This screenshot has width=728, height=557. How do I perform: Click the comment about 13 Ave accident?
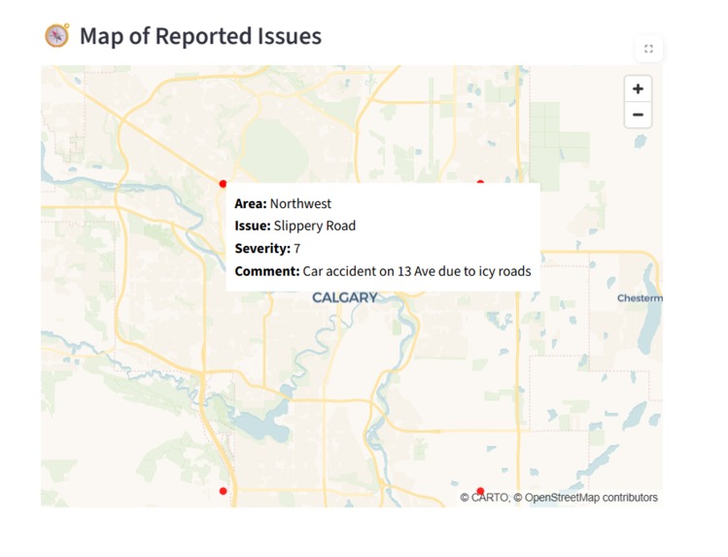pyautogui.click(x=383, y=271)
